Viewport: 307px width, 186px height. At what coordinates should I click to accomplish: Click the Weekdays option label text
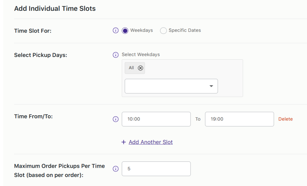click(141, 30)
